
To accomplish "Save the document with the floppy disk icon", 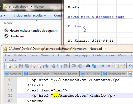I will (x=21, y=66).
